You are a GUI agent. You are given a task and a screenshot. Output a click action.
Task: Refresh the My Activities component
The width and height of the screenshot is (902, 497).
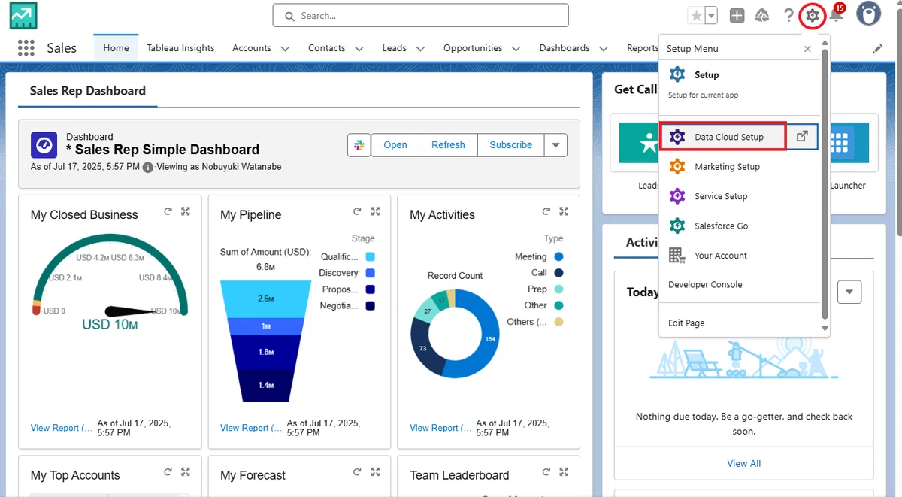[x=547, y=212]
